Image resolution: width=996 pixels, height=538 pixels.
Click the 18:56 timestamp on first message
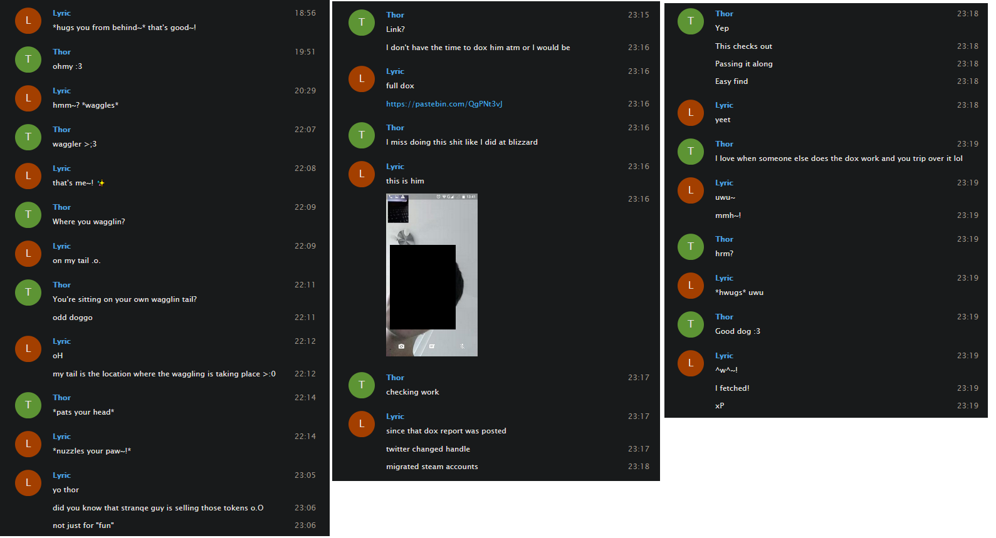[x=305, y=13]
